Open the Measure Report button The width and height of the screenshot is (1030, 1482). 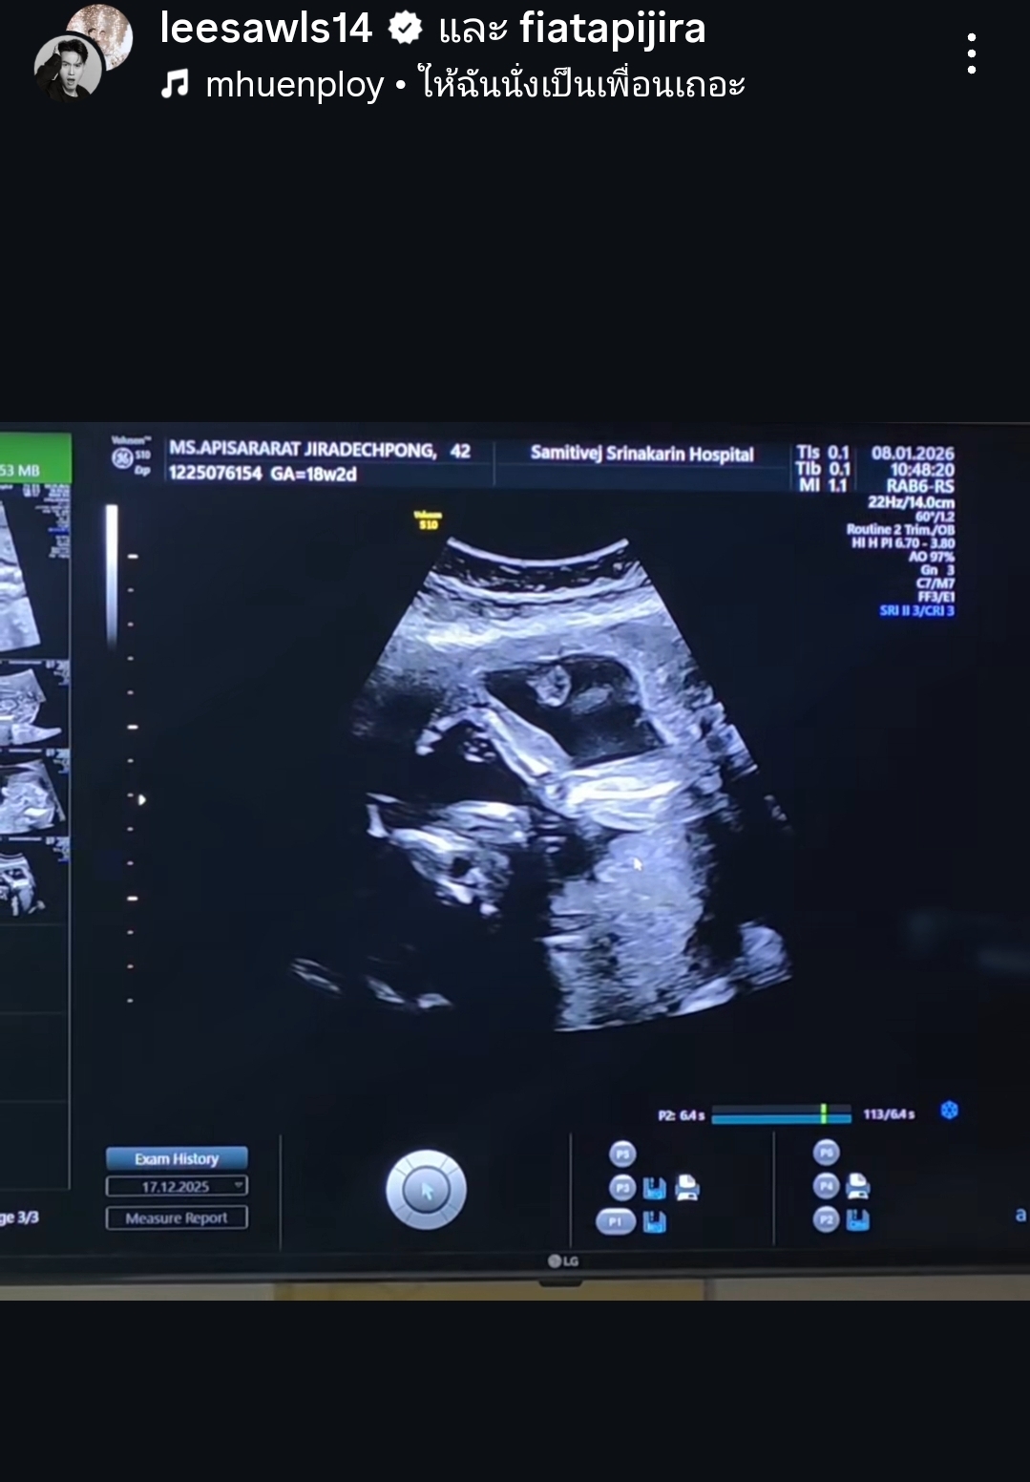click(x=177, y=1217)
